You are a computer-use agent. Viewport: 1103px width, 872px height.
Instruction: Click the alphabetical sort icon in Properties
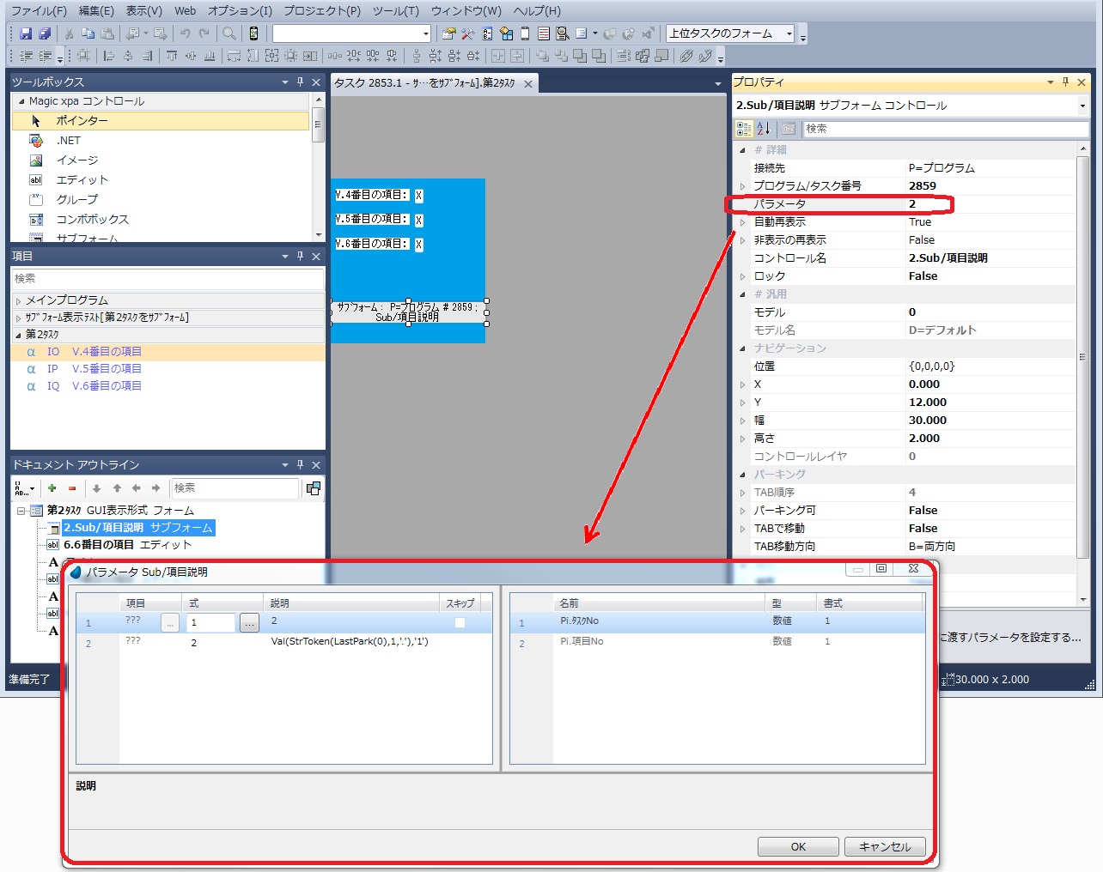[x=763, y=129]
